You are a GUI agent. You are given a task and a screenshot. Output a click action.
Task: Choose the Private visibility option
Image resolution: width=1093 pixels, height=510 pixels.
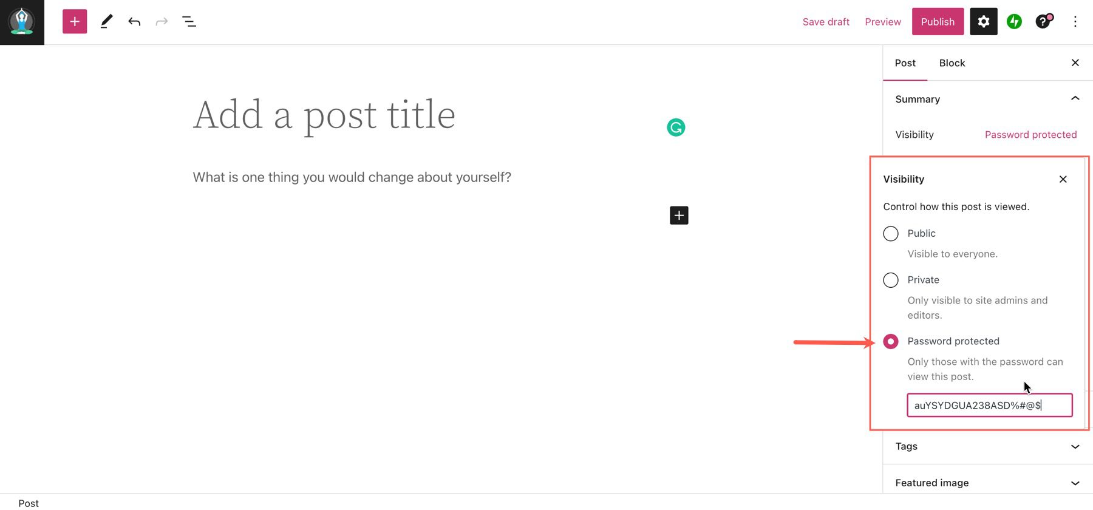tap(890, 280)
